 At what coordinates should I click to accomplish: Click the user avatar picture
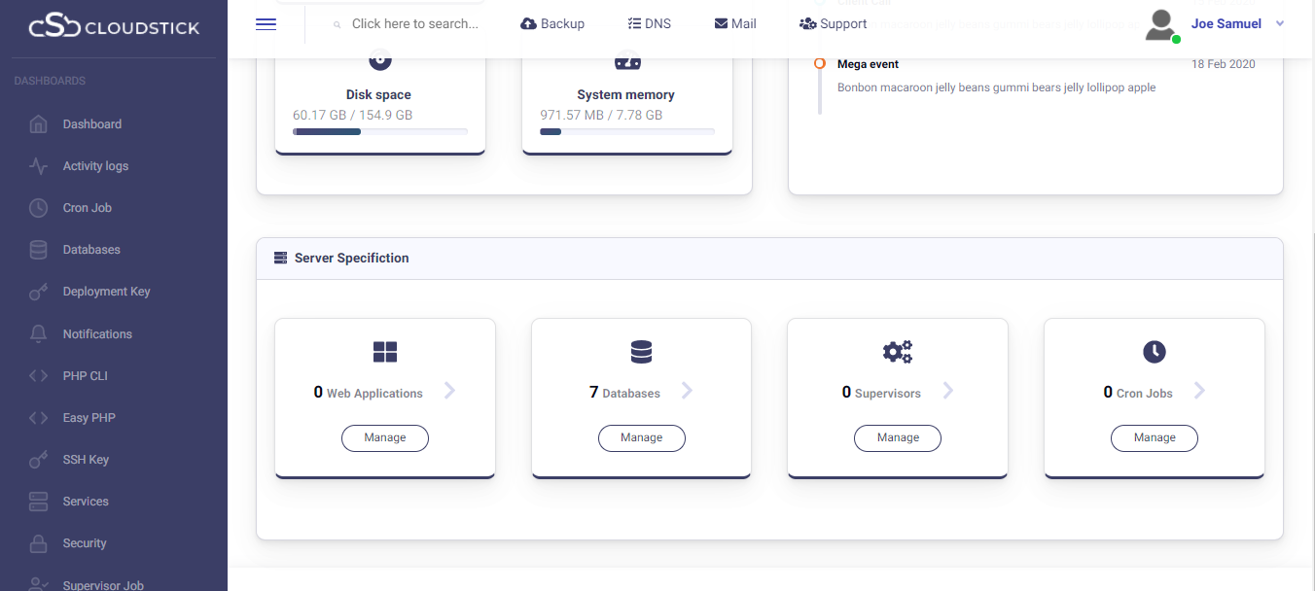click(1160, 24)
